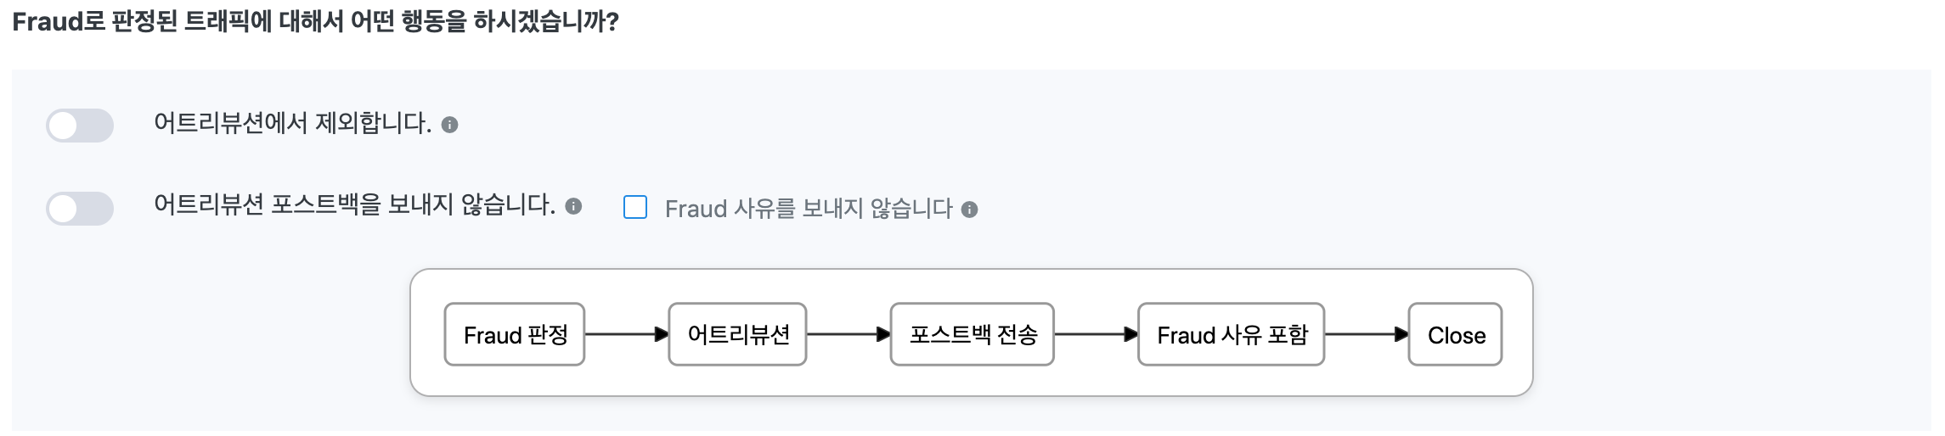This screenshot has height=436, width=1945.
Task: Open info tooltip for Fraud 사유를 보내지 않습니다
Action: [969, 210]
